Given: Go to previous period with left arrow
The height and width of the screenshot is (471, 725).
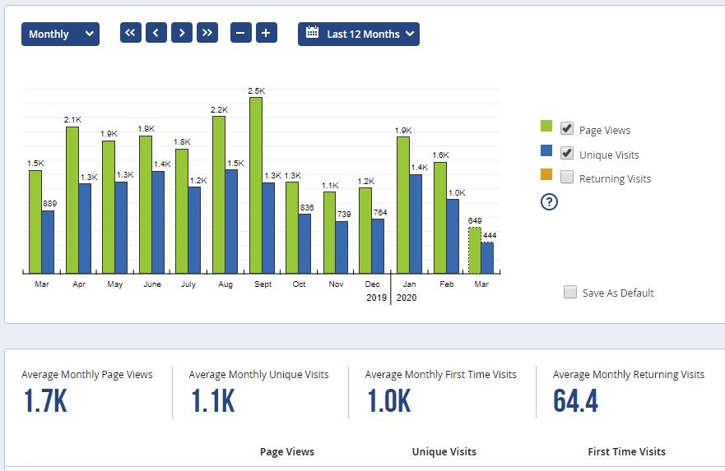Looking at the screenshot, I should (156, 33).
